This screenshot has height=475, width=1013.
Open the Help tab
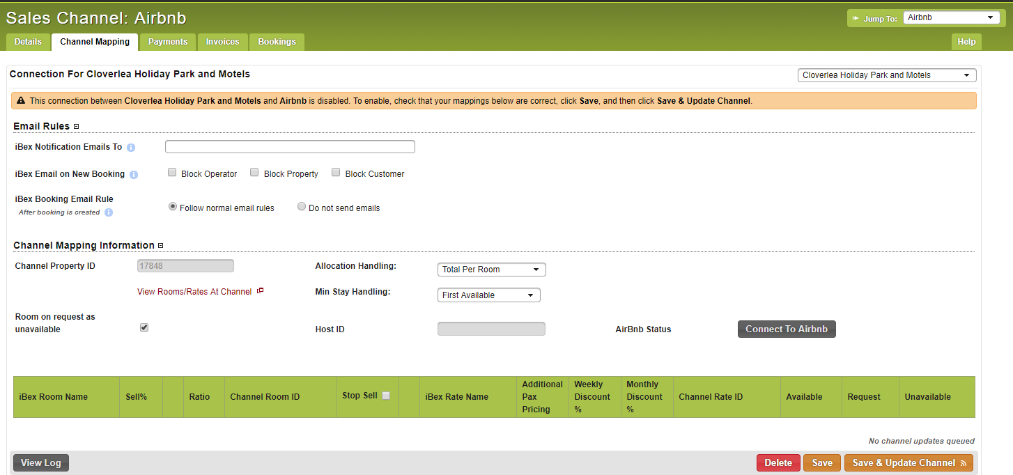click(x=966, y=42)
